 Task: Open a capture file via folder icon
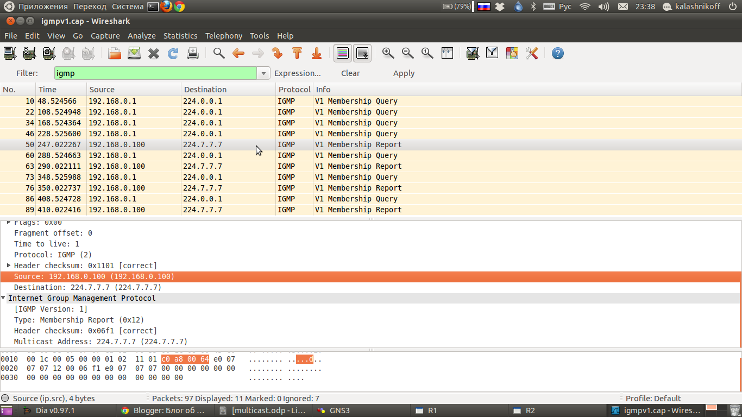point(115,53)
